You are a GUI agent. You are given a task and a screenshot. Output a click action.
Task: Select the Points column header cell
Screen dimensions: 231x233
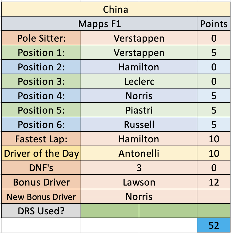click(214, 24)
